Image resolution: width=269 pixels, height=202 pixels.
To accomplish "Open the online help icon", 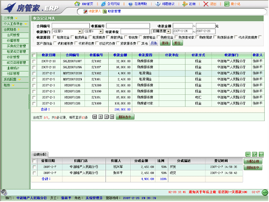I will (x=131, y=4).
